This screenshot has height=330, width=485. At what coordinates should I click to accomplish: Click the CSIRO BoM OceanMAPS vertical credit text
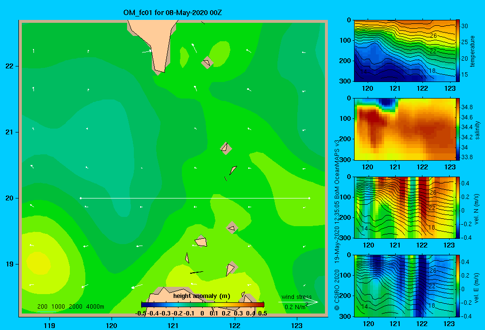[x=337, y=224]
